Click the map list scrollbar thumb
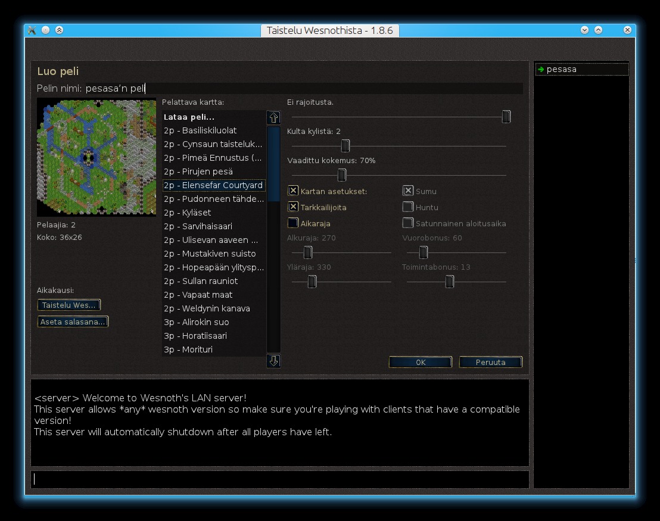660x521 pixels. pyautogui.click(x=273, y=164)
